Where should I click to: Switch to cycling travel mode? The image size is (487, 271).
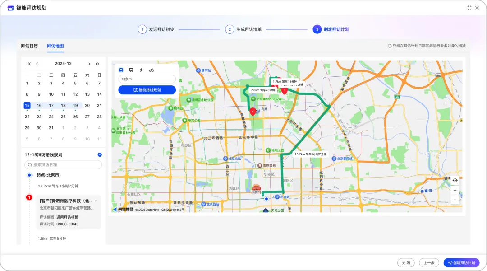point(152,70)
